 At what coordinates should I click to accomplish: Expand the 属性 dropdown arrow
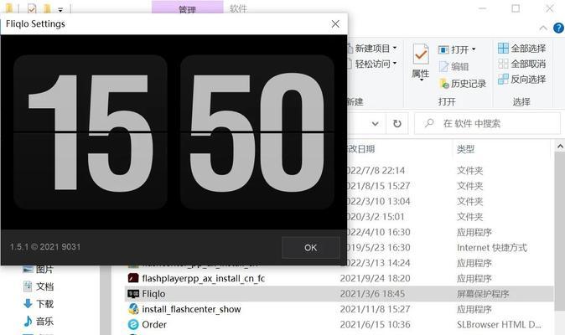[x=421, y=80]
